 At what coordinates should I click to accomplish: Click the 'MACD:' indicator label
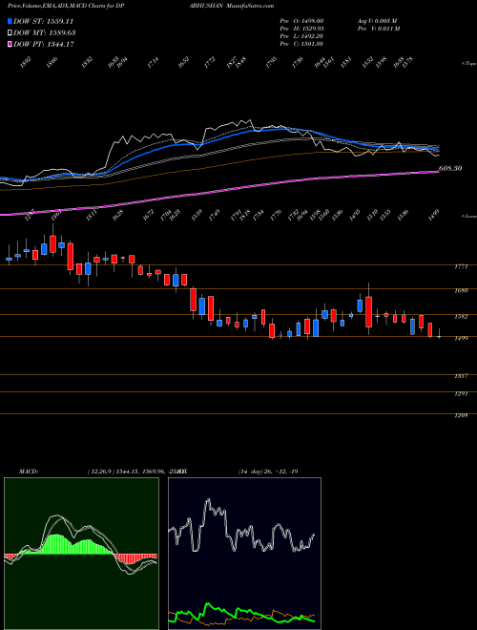coord(28,471)
